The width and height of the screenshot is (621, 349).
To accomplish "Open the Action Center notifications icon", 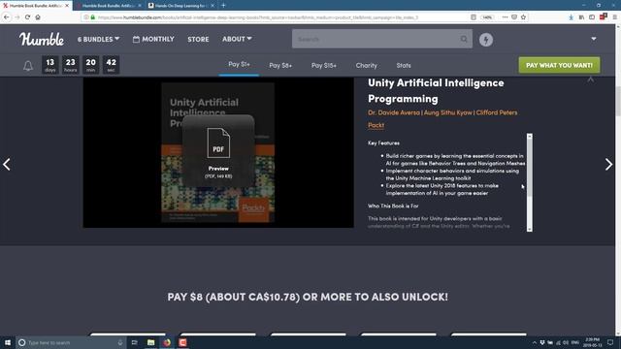I will [x=610, y=342].
